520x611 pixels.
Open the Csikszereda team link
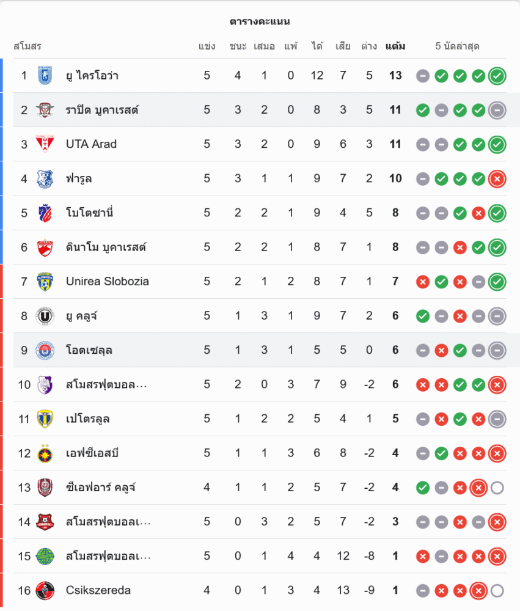[98, 590]
